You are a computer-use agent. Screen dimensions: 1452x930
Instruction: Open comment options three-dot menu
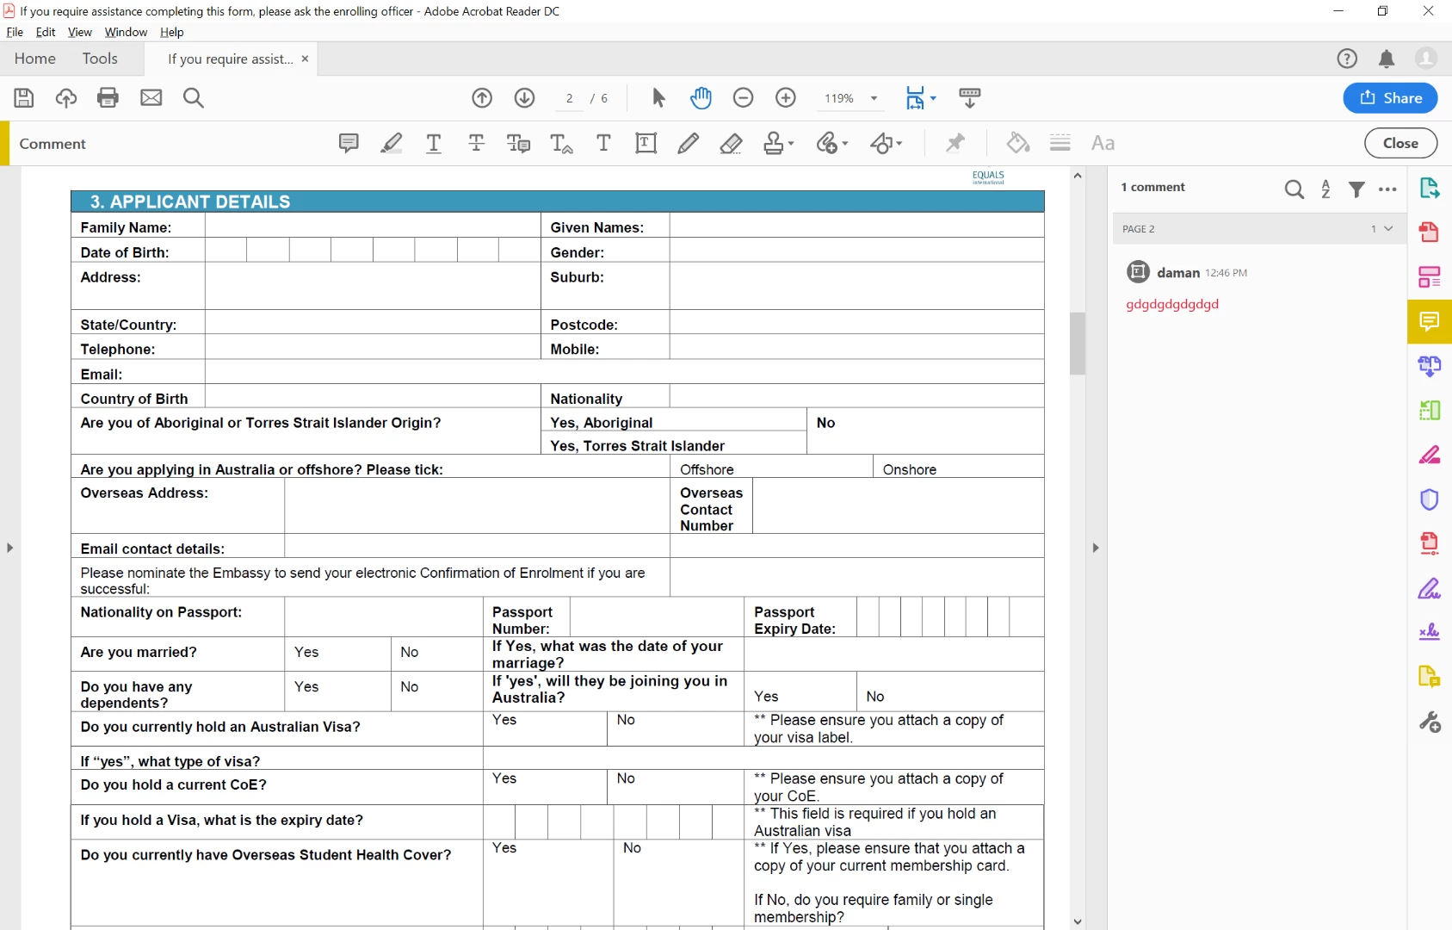pyautogui.click(x=1387, y=189)
